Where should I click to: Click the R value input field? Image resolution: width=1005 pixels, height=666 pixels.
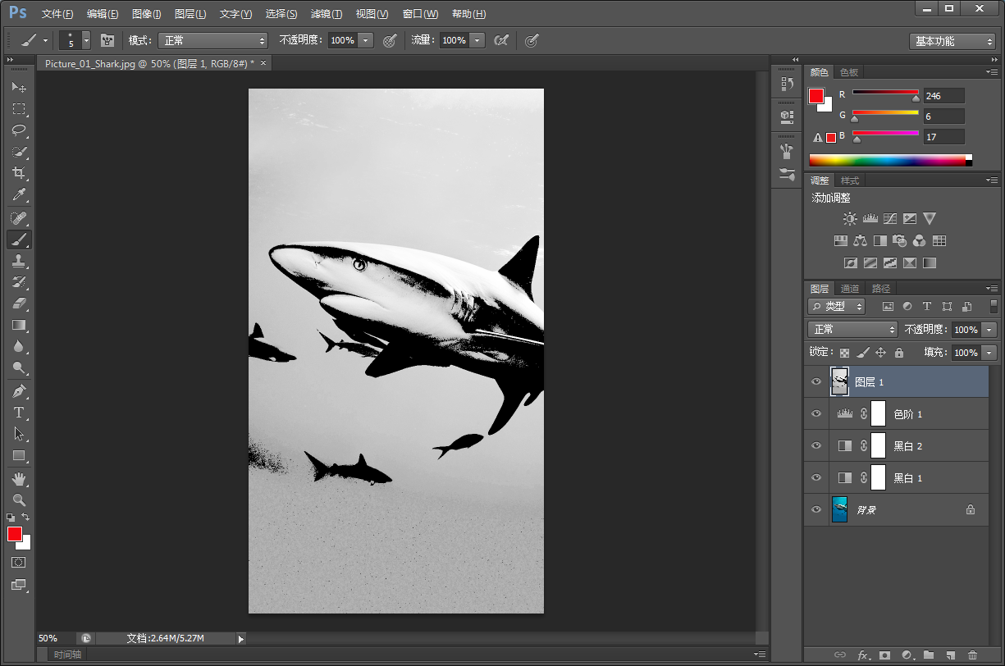tap(943, 96)
